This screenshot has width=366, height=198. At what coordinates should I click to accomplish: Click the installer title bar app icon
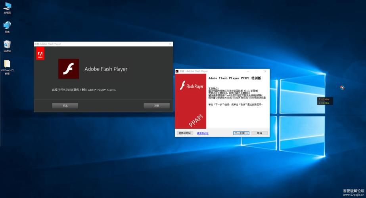tap(177, 71)
